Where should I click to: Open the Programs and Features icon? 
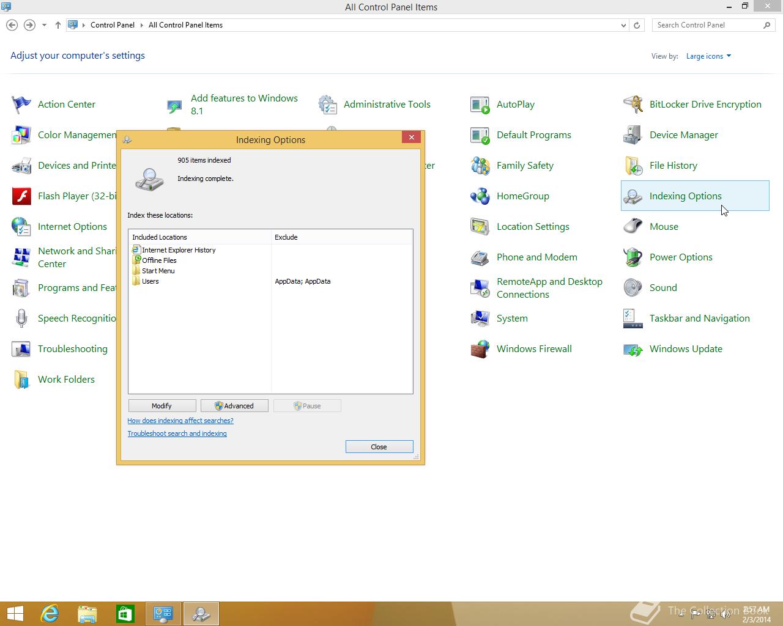(x=21, y=288)
